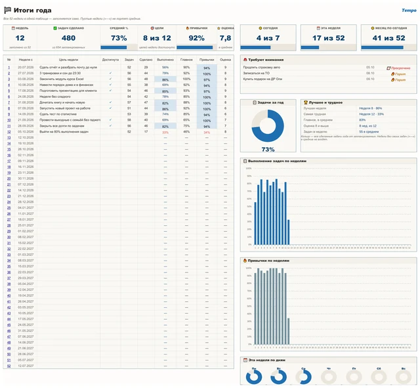Click alarm icon in Требуют внимания header
Image resolution: width=420 pixels, height=388 pixels.
pos(245,60)
